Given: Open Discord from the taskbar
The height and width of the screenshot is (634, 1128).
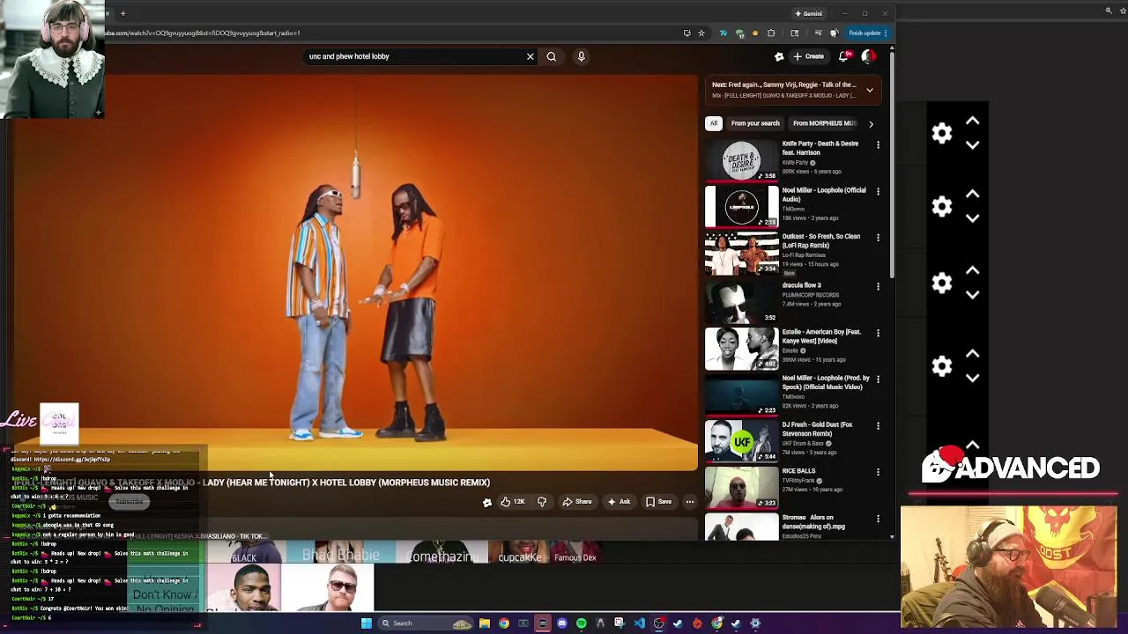Looking at the screenshot, I should 561,623.
